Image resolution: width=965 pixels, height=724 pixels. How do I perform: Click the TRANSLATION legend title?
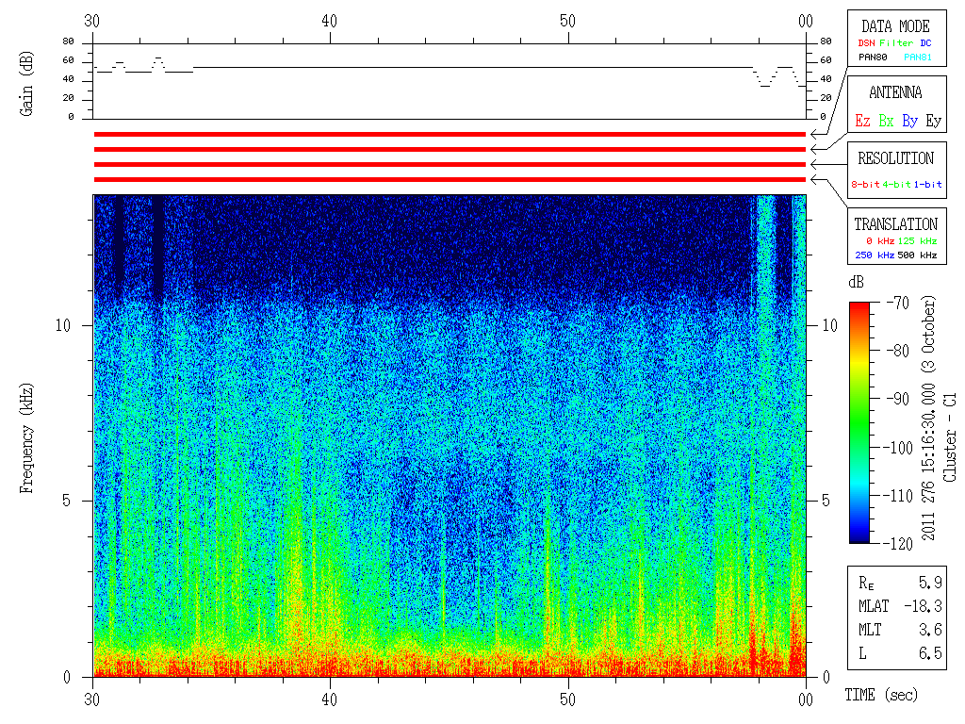[x=895, y=224]
